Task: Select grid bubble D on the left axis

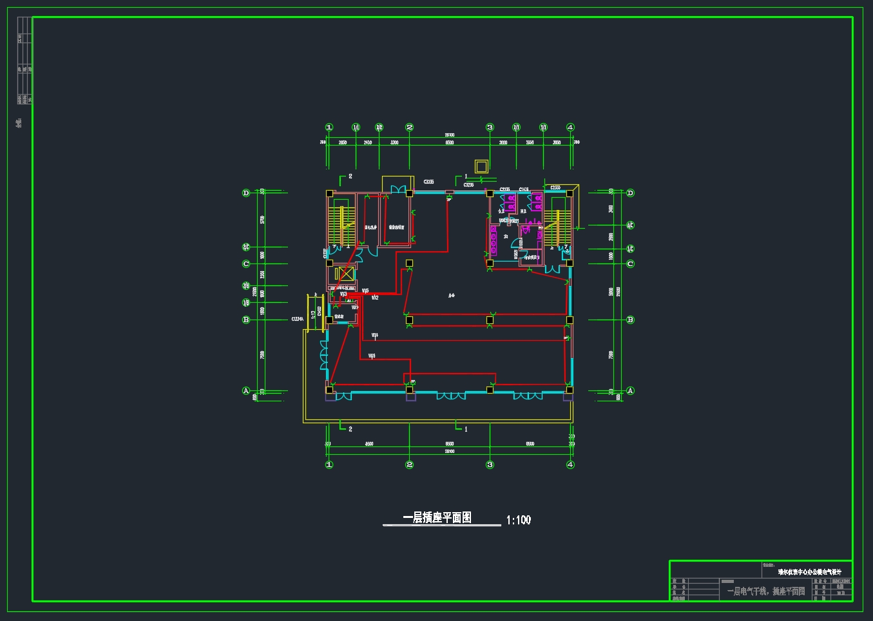Action: [x=245, y=193]
